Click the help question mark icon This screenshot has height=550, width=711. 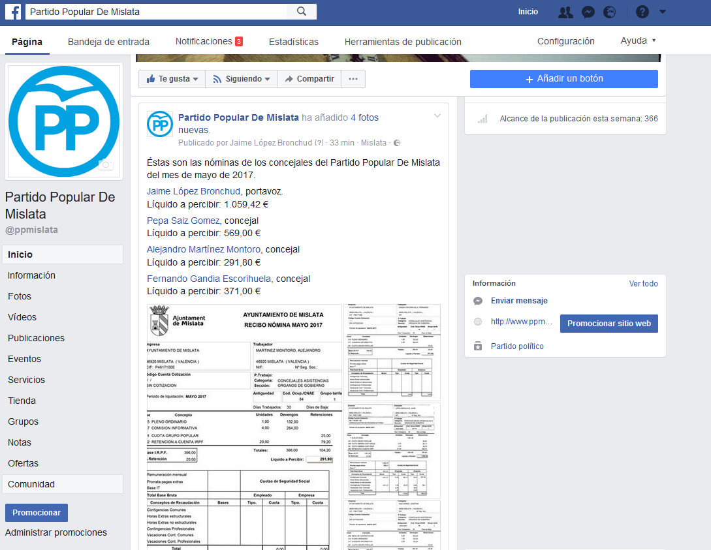point(642,12)
